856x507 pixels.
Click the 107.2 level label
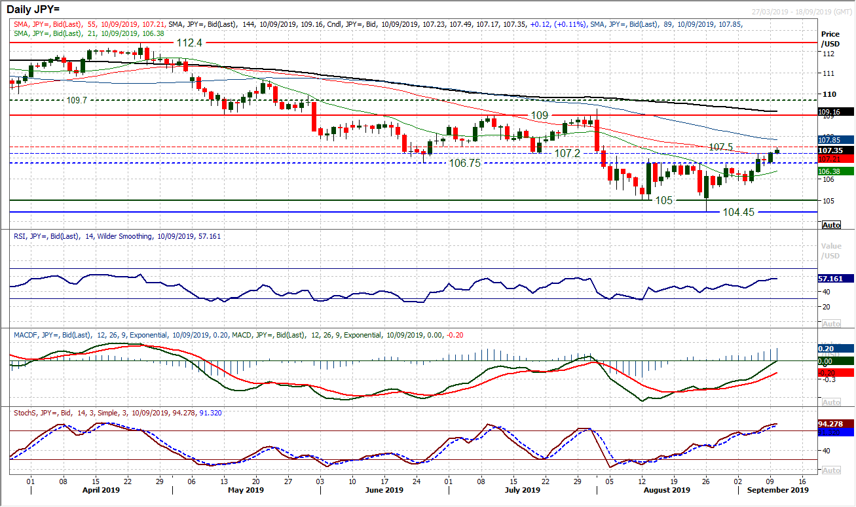click(x=567, y=153)
